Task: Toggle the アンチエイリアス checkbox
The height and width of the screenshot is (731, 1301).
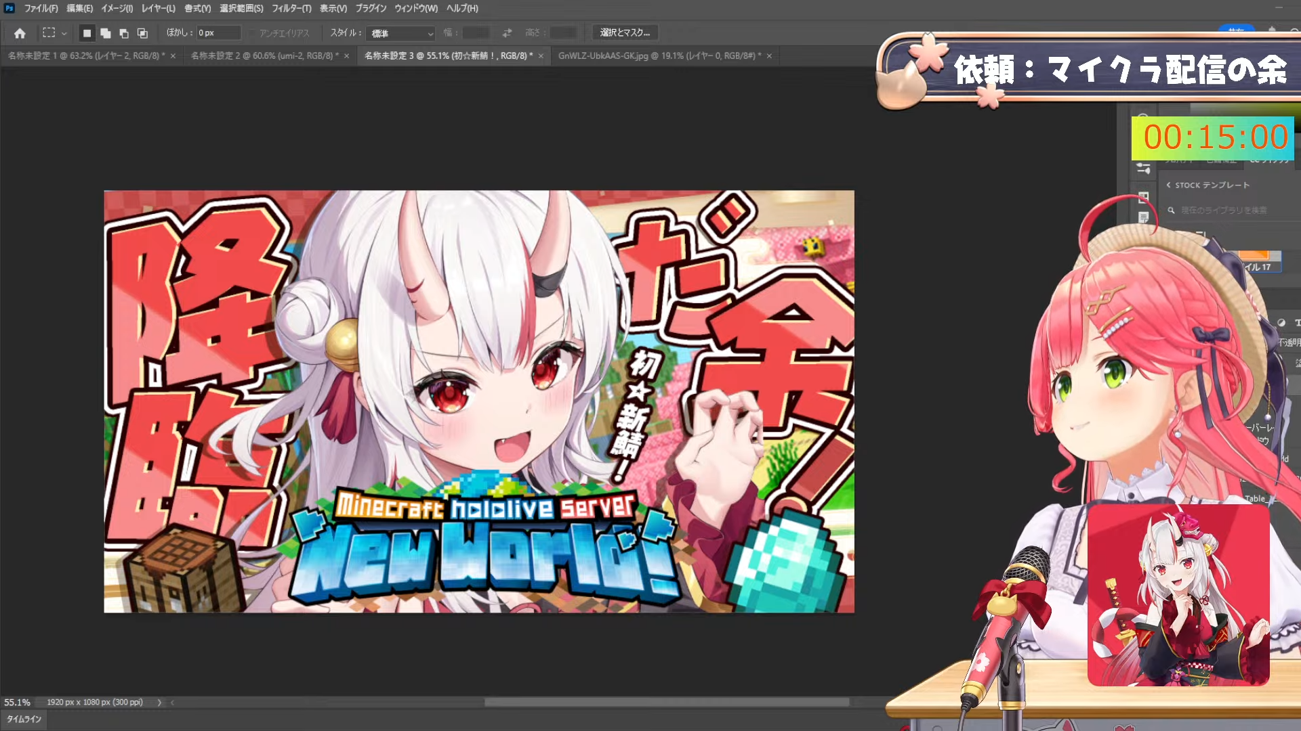Action: click(x=252, y=33)
